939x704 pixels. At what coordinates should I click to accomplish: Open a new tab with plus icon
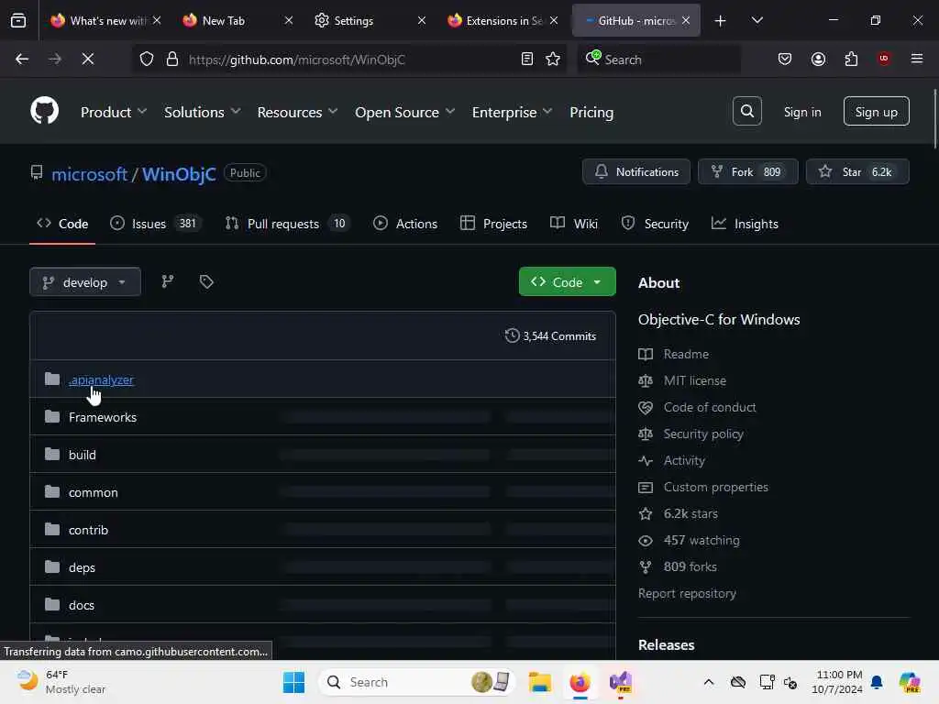pyautogui.click(x=721, y=21)
